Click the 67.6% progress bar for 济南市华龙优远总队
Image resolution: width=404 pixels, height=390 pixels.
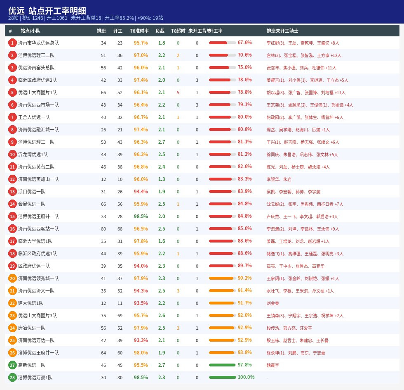click(222, 43)
